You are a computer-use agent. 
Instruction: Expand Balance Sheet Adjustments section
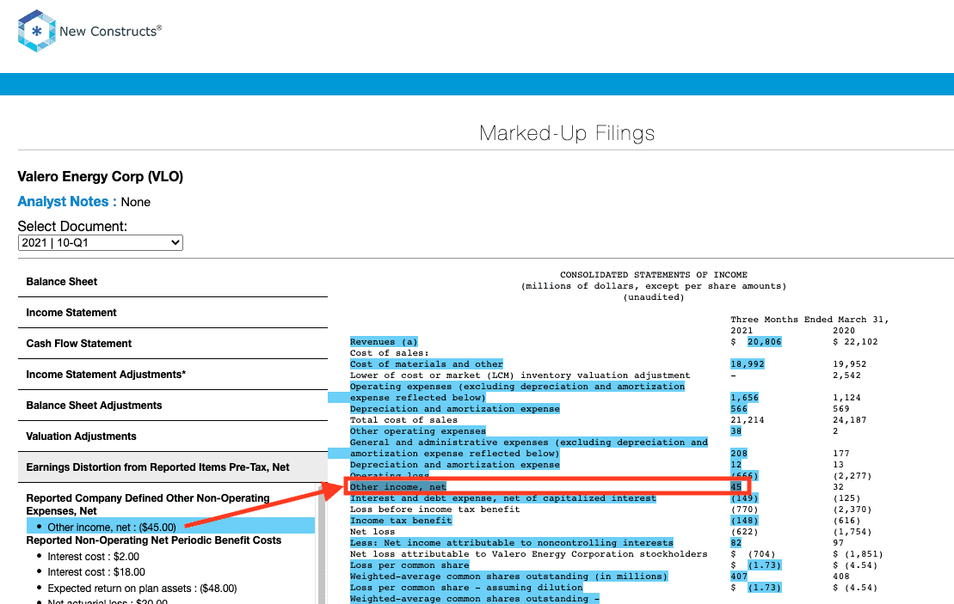coord(173,406)
